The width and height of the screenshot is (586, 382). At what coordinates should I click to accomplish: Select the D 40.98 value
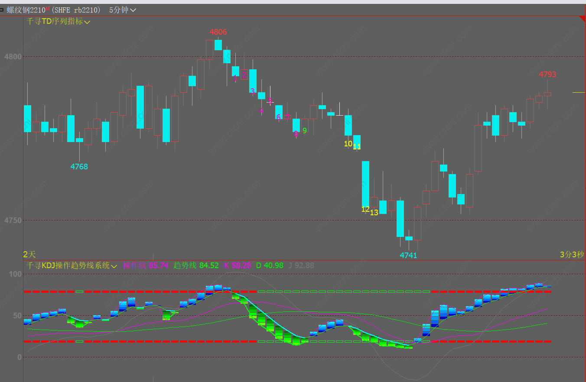270,265
